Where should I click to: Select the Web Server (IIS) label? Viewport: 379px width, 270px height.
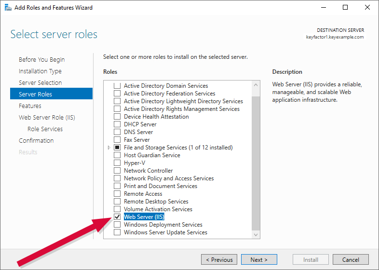click(x=144, y=217)
